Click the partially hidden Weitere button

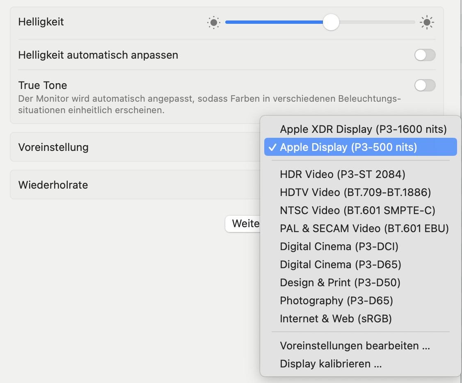243,224
